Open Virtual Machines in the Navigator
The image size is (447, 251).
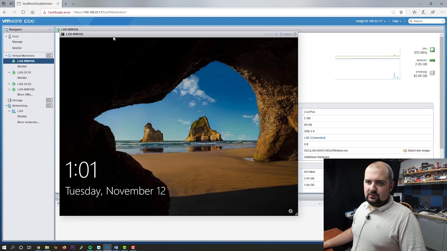23,56
